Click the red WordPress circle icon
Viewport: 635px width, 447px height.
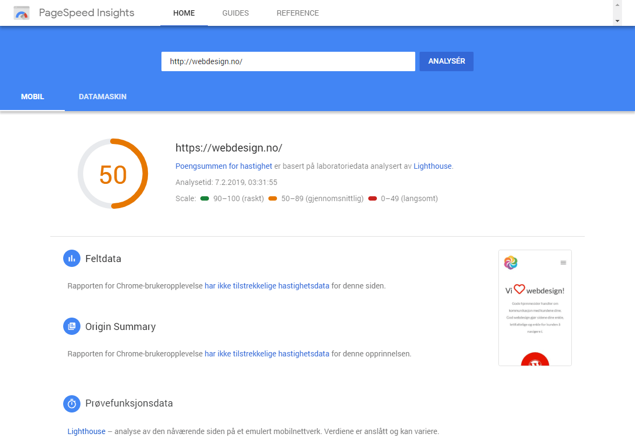point(535,360)
